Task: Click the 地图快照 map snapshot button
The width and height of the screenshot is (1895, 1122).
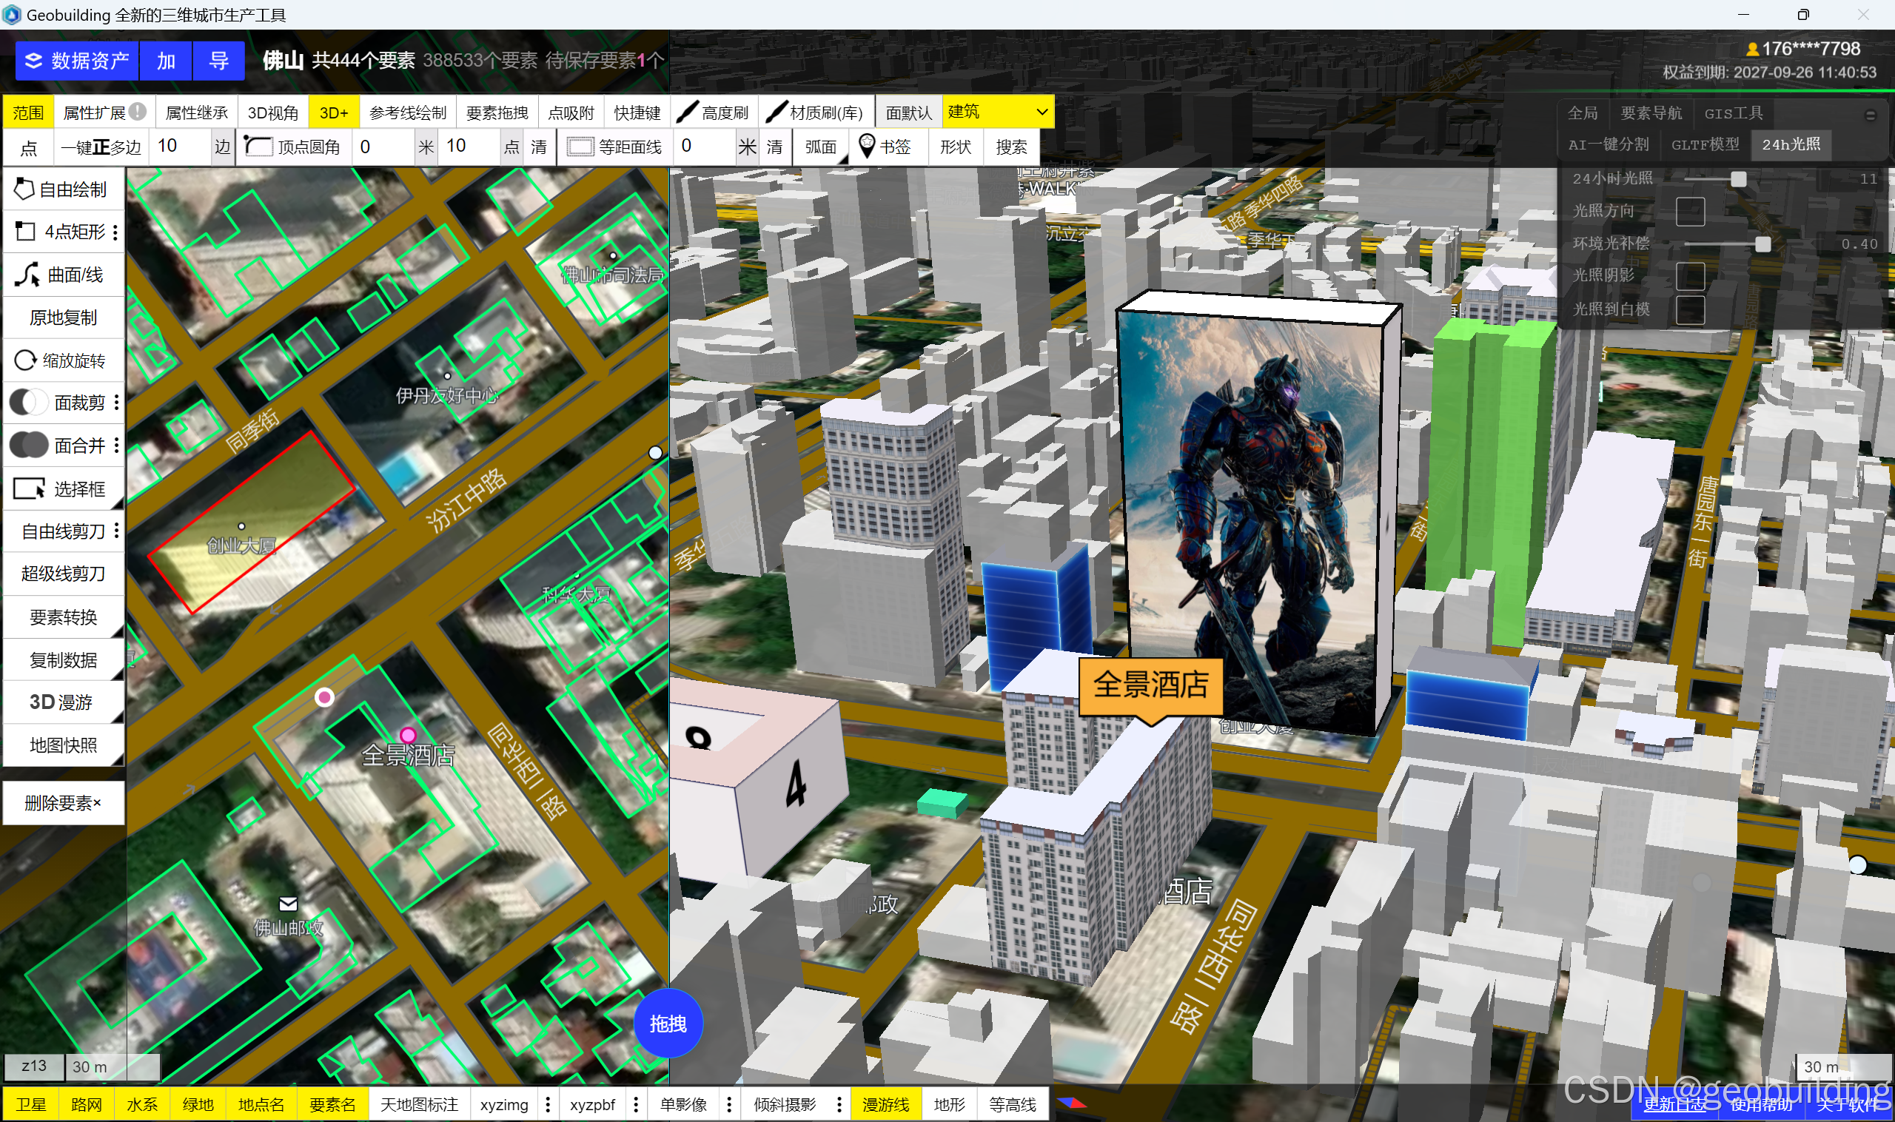Action: pos(64,745)
